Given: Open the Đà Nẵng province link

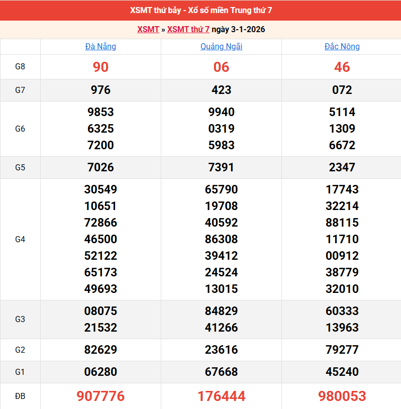Looking at the screenshot, I should (101, 47).
